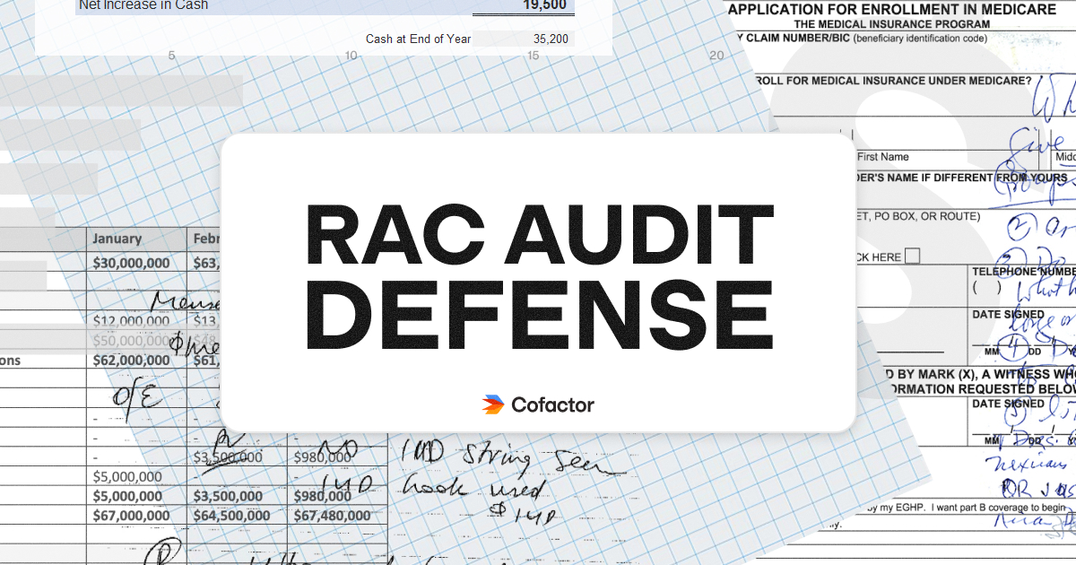Click the 19,500 net increase value

(x=544, y=5)
